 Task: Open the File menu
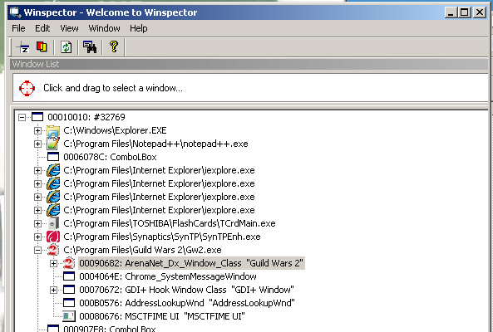[18, 28]
